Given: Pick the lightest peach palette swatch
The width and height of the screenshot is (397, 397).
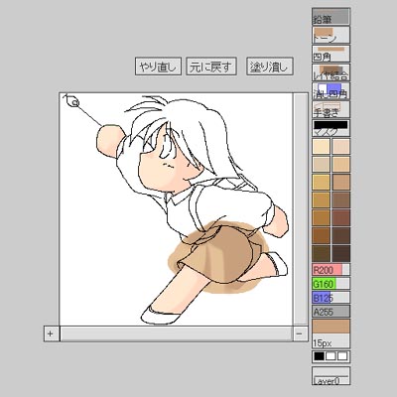Looking at the screenshot, I should pos(322,147).
